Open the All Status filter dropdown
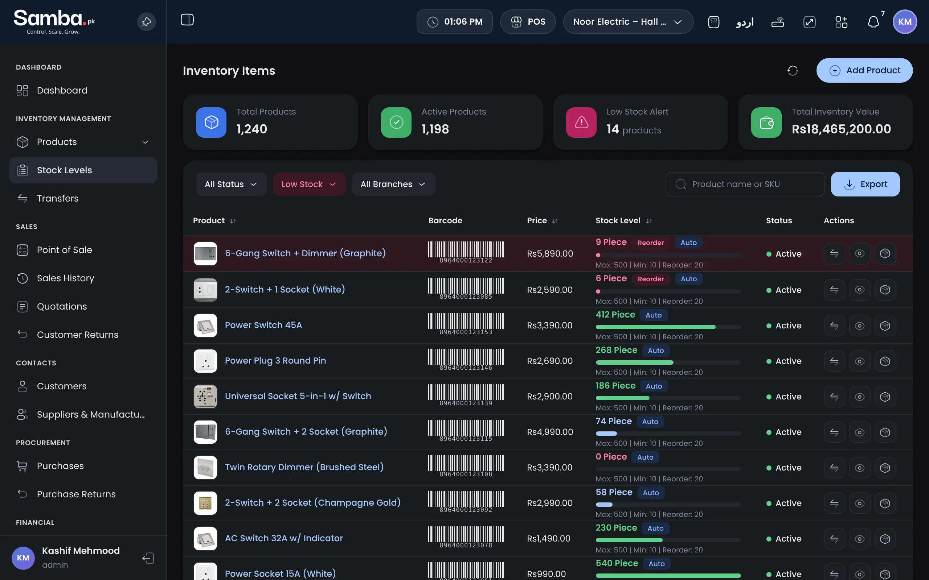The image size is (929, 580). (231, 184)
